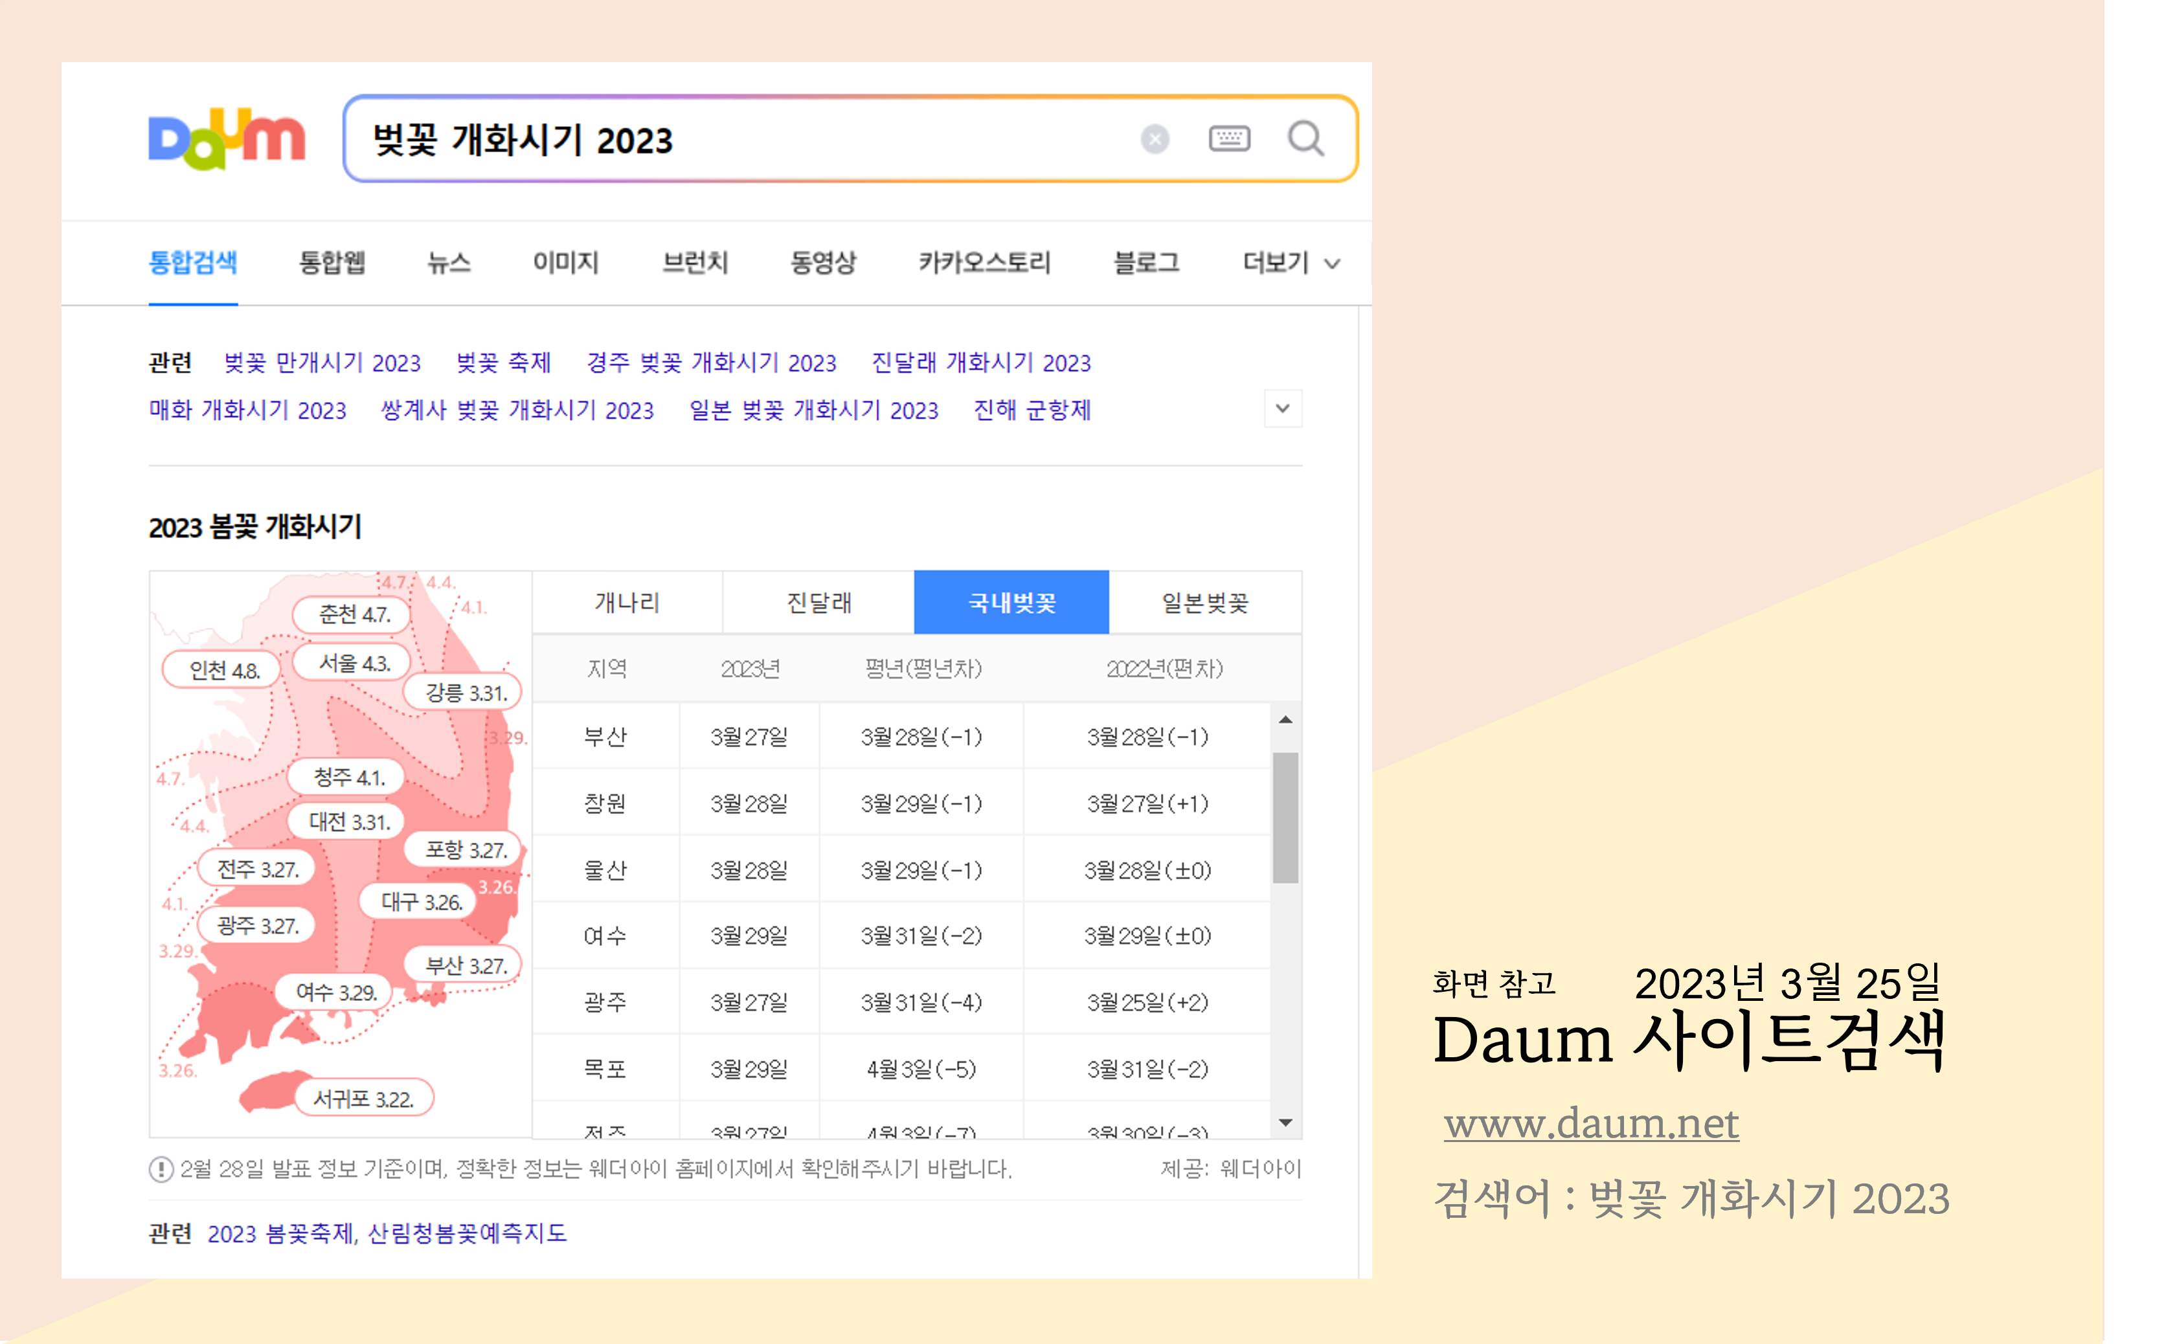The height and width of the screenshot is (1344, 2166).
Task: Click related link 벚꽃 축제
Action: 503,363
